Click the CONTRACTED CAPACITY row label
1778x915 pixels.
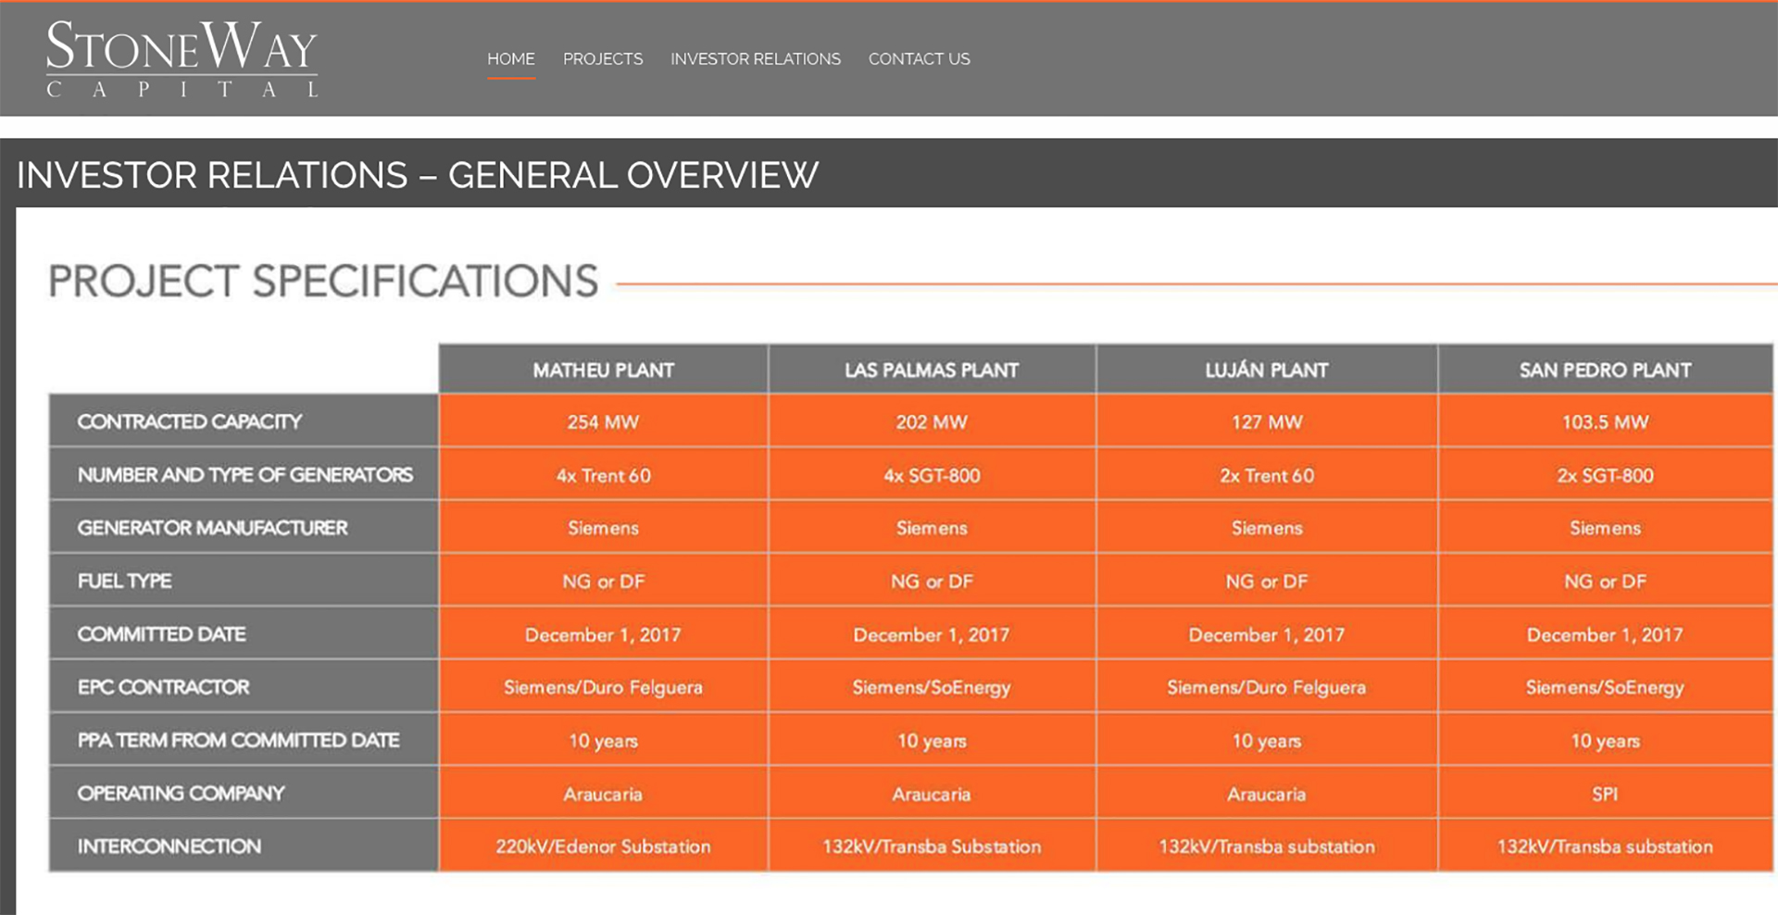click(244, 421)
